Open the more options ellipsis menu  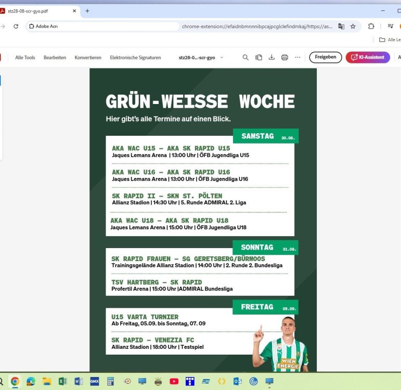(x=297, y=57)
